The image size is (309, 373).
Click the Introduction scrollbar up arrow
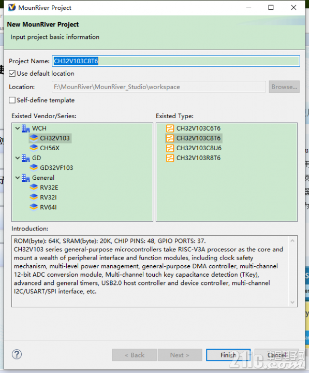pos(292,241)
